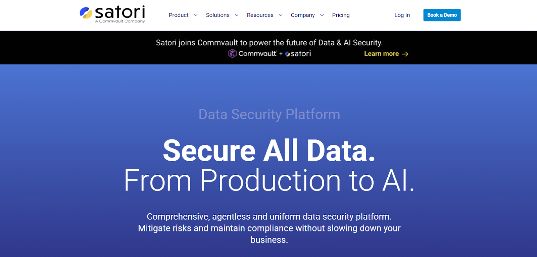This screenshot has width=537, height=257.
Task: Expand the Solutions navigation dropdown
Action: [x=217, y=15]
